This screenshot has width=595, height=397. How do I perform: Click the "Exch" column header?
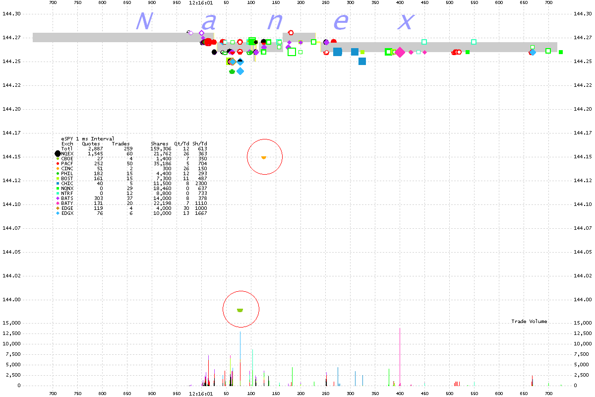coord(67,144)
